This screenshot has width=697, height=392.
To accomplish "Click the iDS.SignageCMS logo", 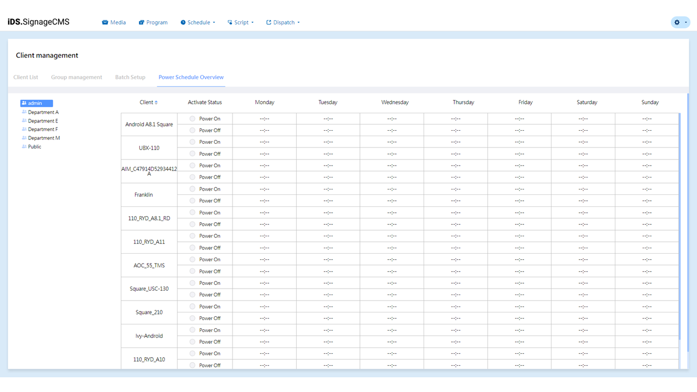I will 39,22.
